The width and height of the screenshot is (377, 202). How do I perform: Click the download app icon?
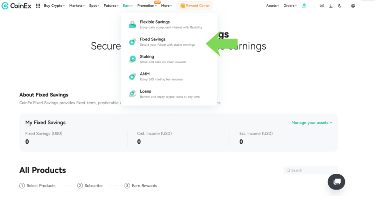pyautogui.click(x=331, y=6)
